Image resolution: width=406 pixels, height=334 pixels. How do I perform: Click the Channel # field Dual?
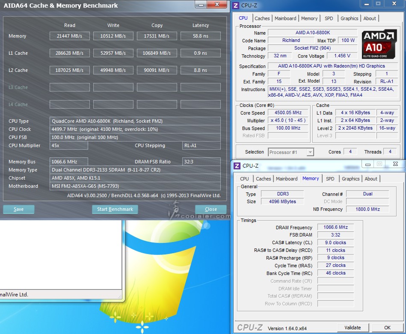[x=367, y=194]
